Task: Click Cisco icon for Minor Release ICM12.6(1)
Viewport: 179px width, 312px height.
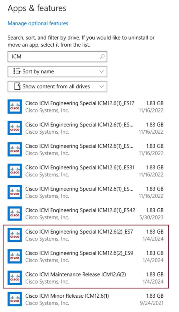Action: [15, 299]
